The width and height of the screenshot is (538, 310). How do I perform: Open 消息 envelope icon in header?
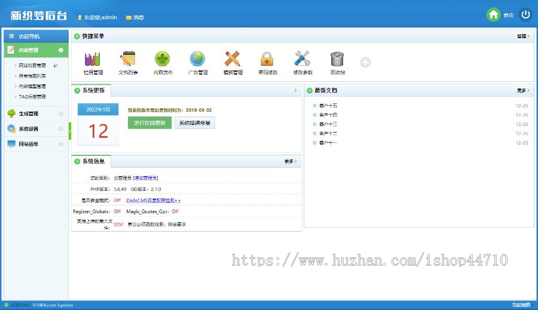[129, 17]
